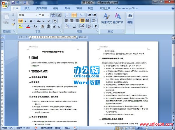Click the 中文(简体，中国) language indicator
The width and height of the screenshot is (175, 130).
51,128
